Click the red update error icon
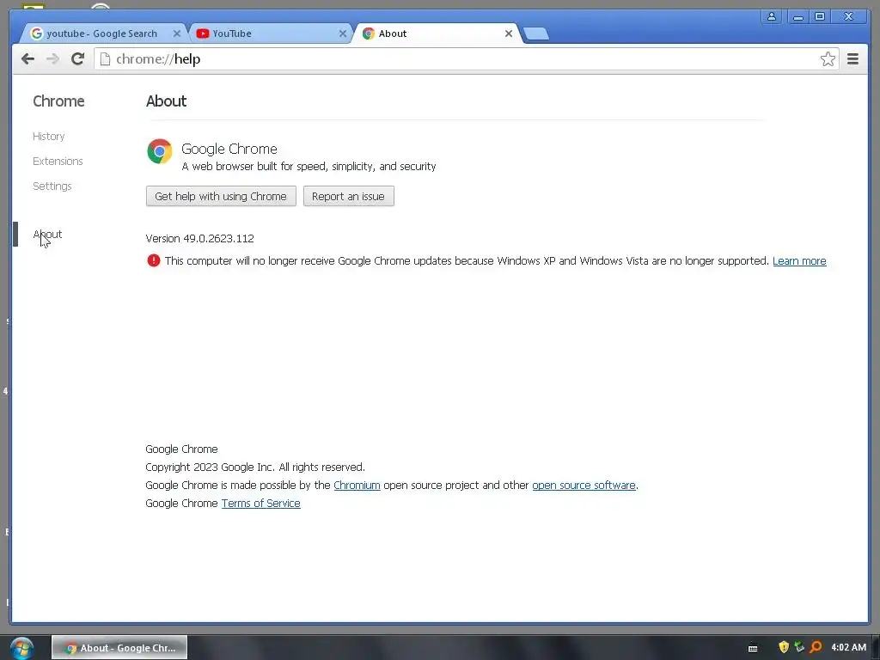The width and height of the screenshot is (880, 660). pos(153,260)
